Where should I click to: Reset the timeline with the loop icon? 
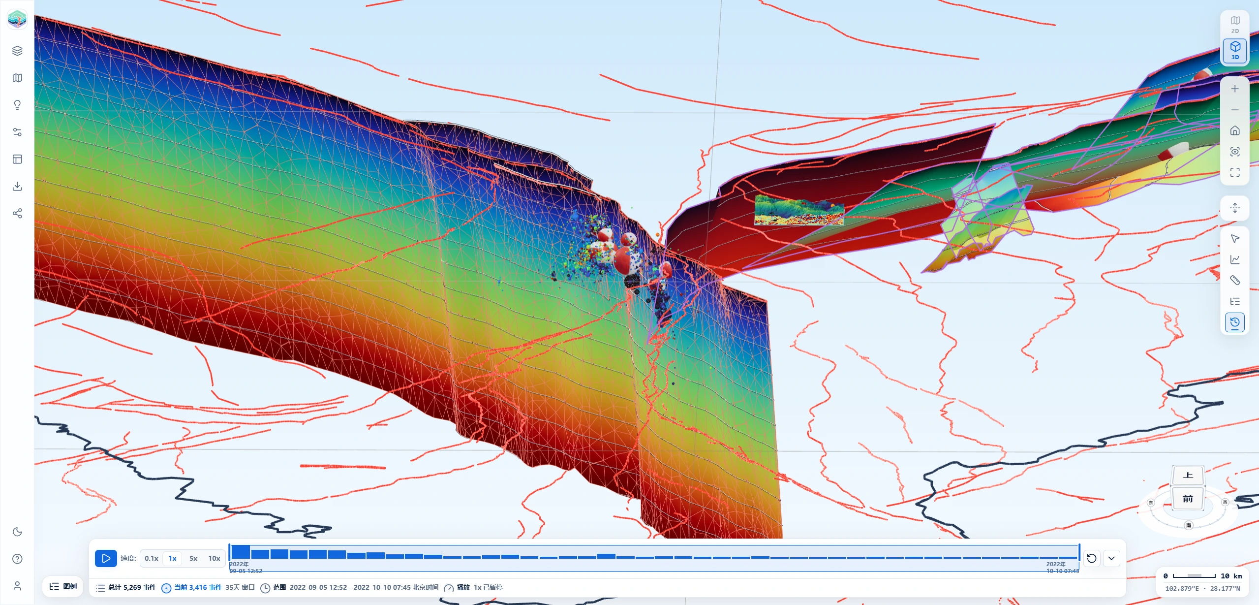pos(1092,558)
